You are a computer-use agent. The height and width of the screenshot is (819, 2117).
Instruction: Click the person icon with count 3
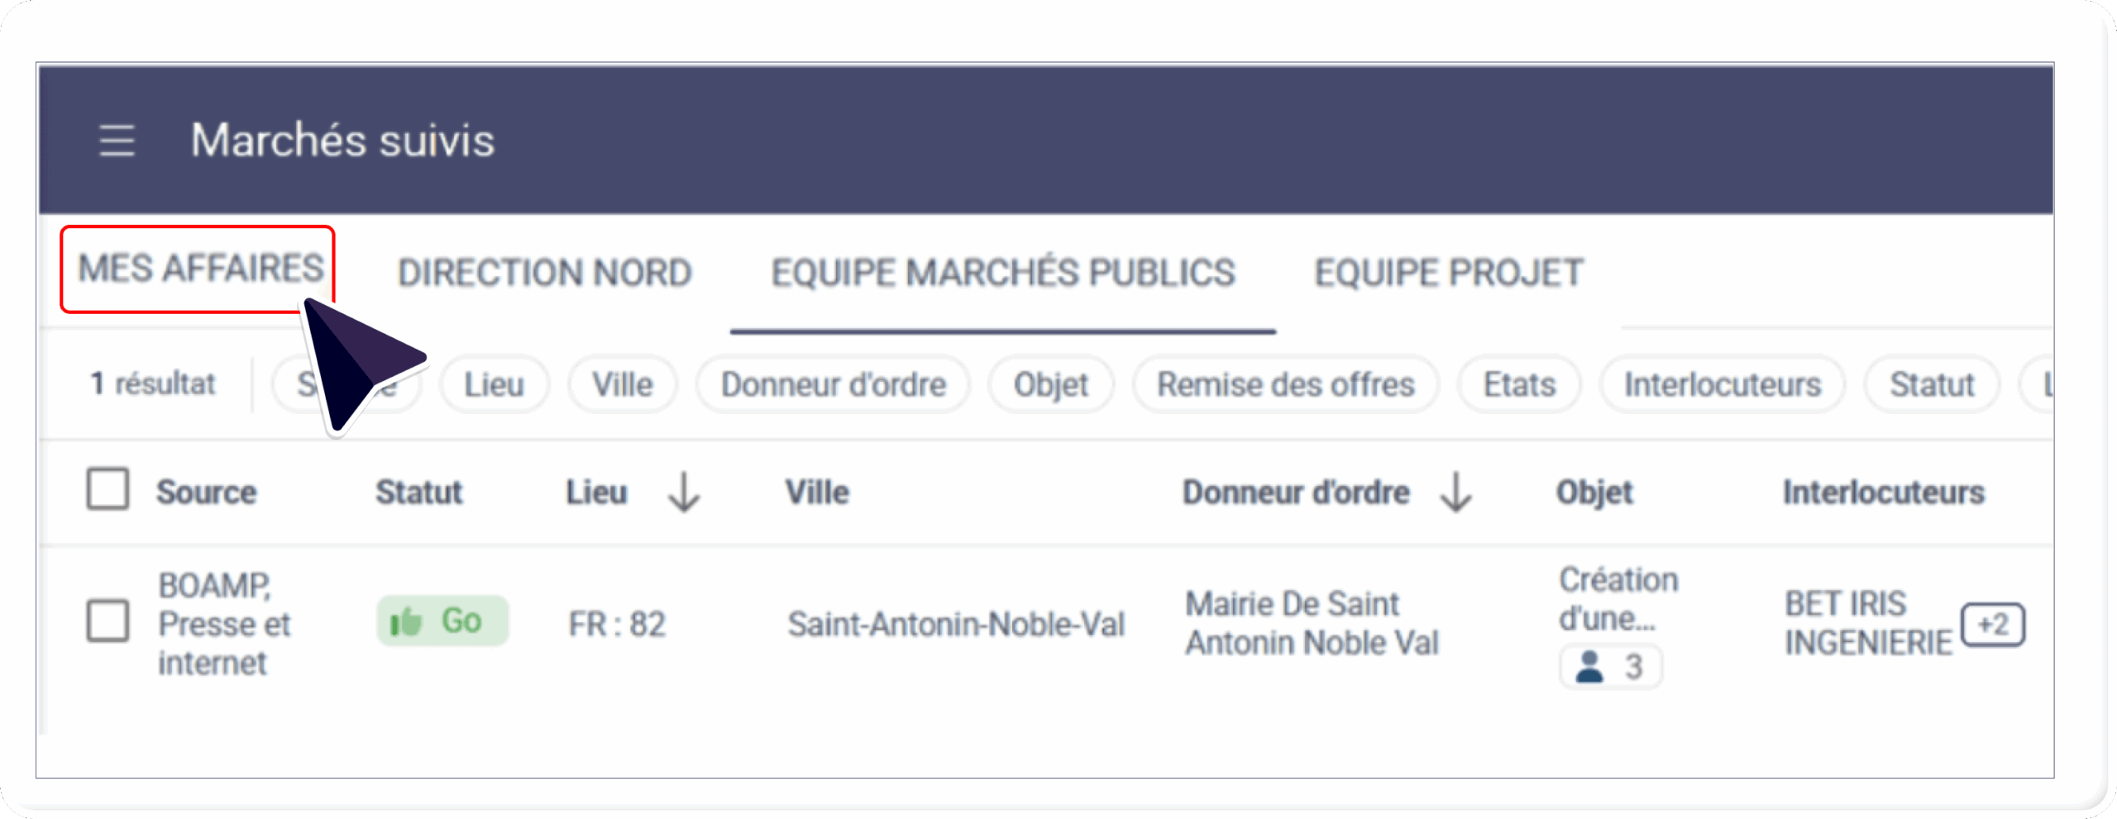tap(1609, 667)
